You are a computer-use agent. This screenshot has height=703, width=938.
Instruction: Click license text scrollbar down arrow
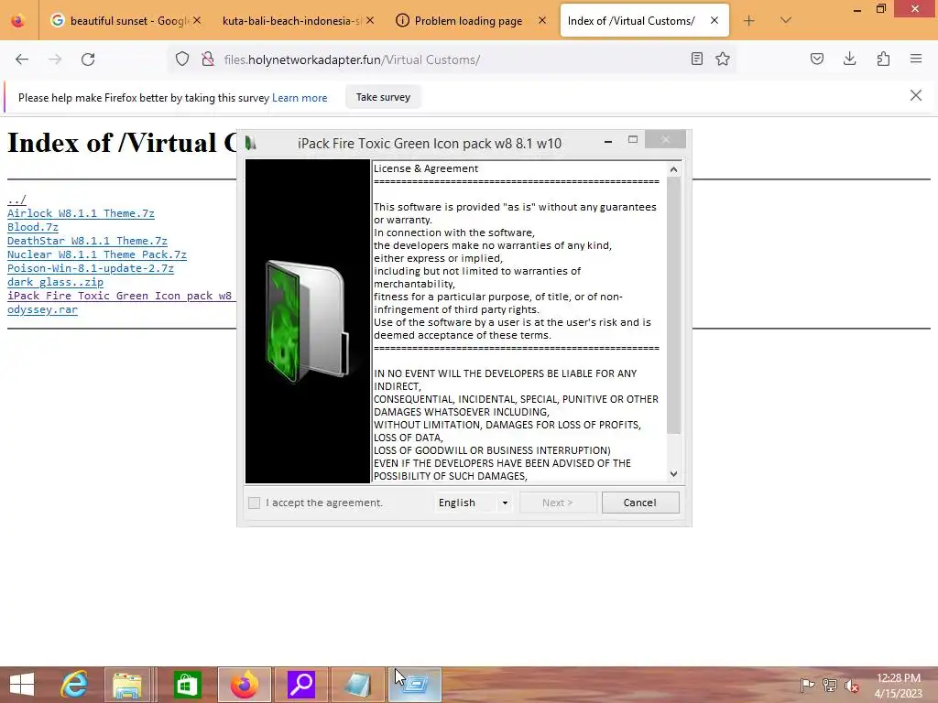[673, 474]
